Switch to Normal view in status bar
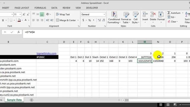The width and height of the screenshot is (190, 107). 161,105
